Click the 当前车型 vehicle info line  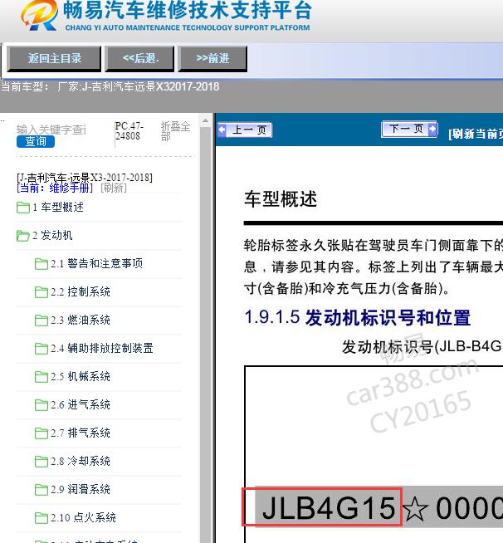pos(110,86)
